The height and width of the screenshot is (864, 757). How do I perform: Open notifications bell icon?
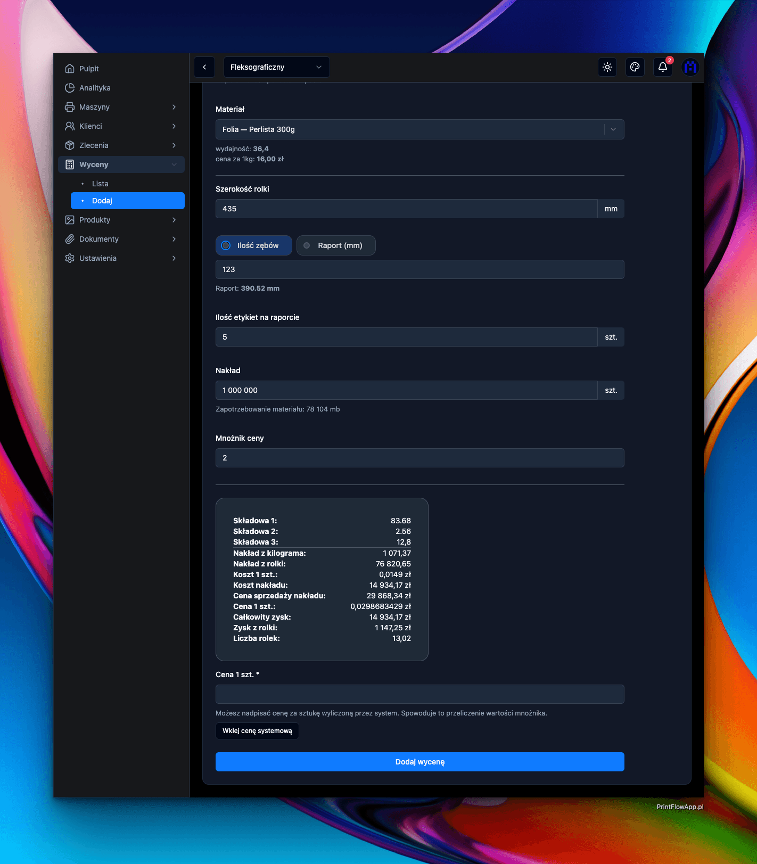coord(663,67)
